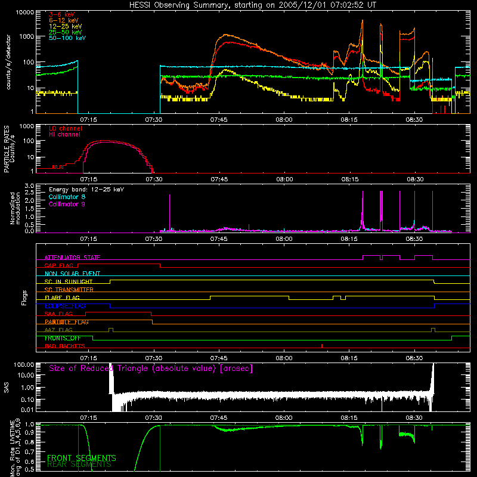477x477 pixels.
Task: Select the Collimator 8 legend entry
Action: coord(67,197)
